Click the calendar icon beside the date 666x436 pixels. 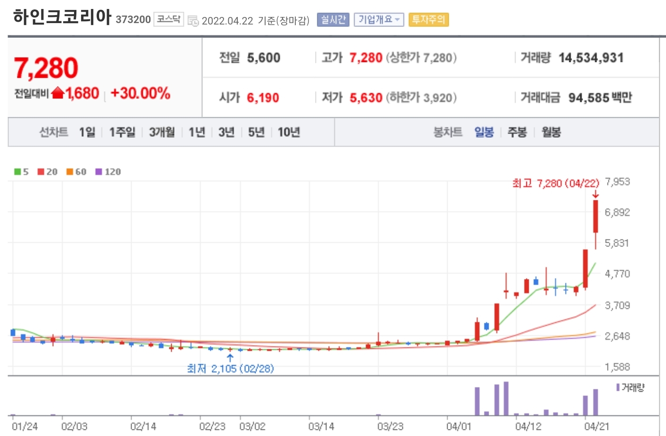click(193, 21)
